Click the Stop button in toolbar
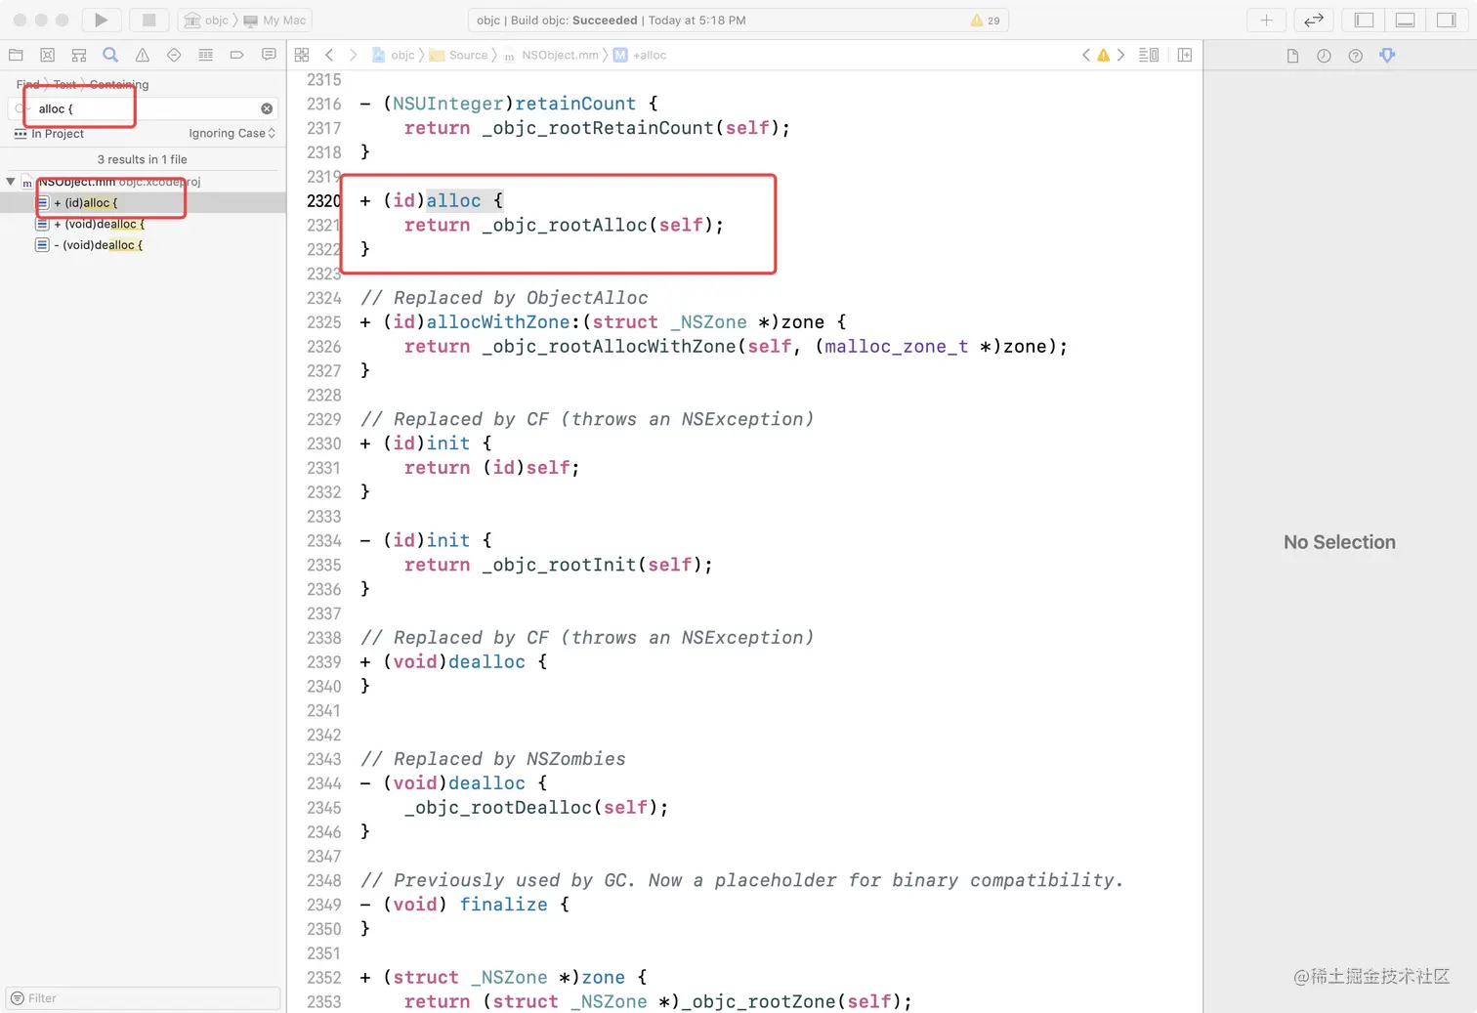This screenshot has height=1013, width=1477. [149, 20]
